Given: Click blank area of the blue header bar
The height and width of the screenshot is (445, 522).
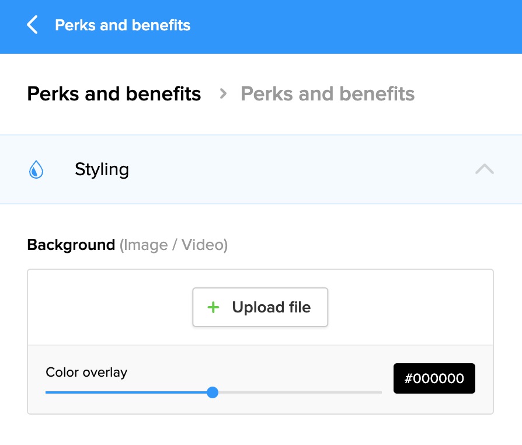Looking at the screenshot, I should tap(362, 26).
